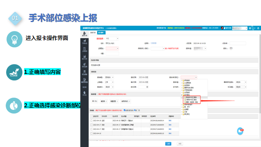Click the admission diagnosis input field
Screen dimensions: 261x147
[238, 44]
